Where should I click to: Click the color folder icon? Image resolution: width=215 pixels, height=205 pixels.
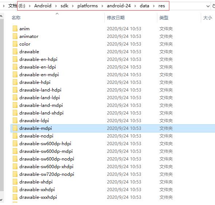pyautogui.click(x=15, y=44)
